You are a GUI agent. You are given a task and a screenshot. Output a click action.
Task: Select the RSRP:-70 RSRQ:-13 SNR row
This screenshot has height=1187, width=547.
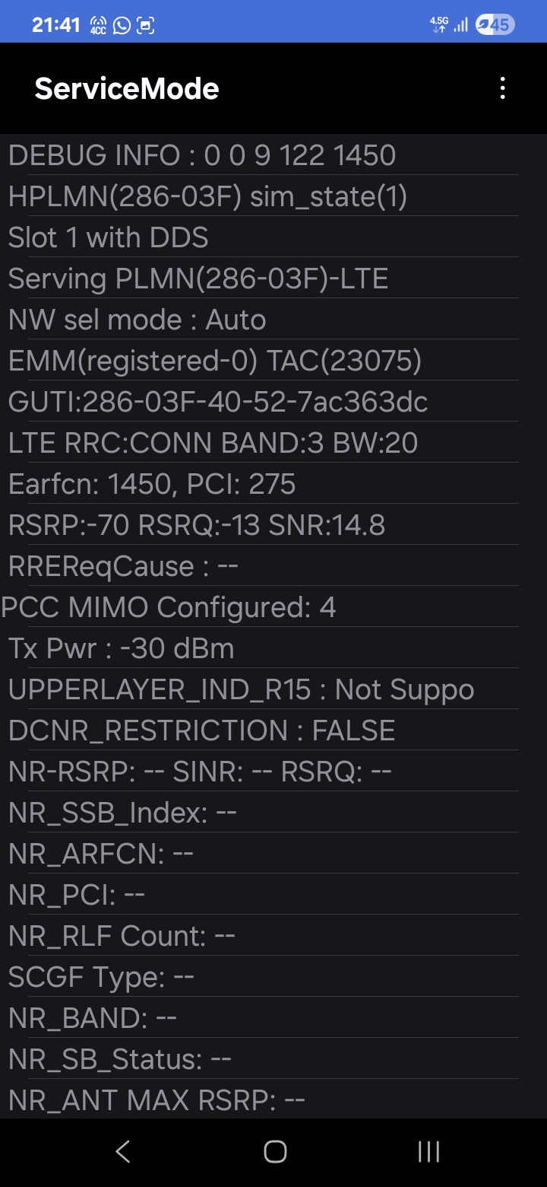[260, 525]
